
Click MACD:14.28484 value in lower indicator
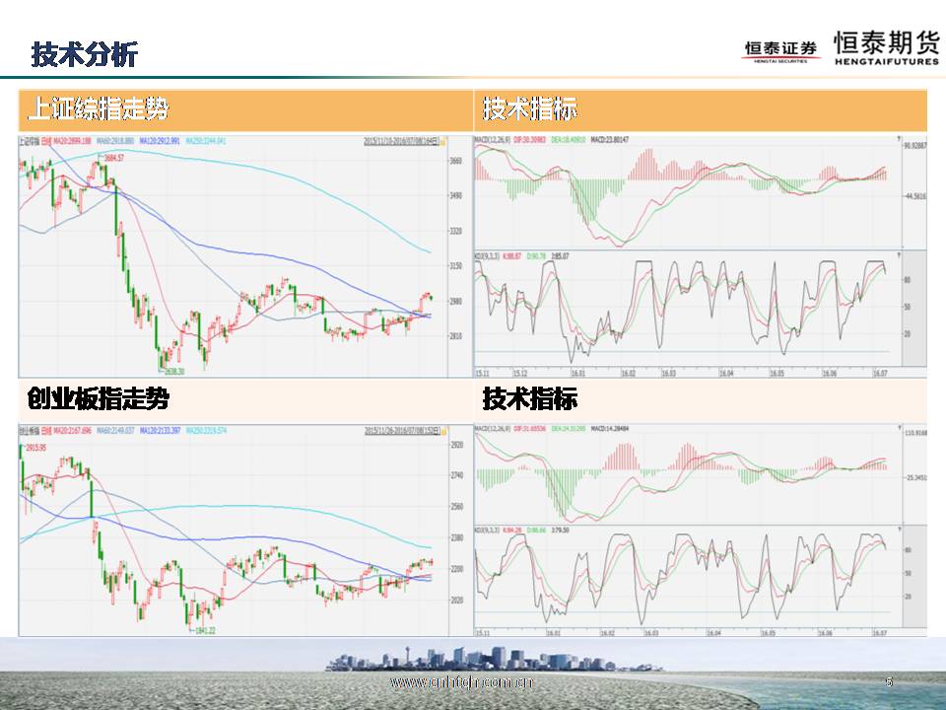point(609,429)
